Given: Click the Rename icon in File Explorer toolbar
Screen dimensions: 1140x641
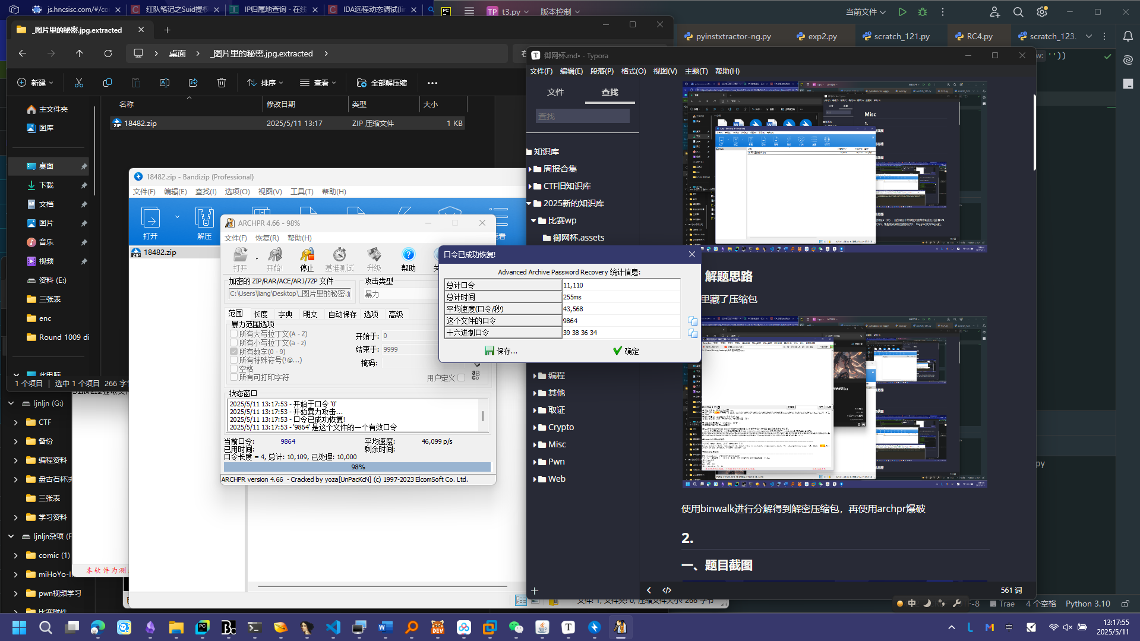Looking at the screenshot, I should [165, 83].
